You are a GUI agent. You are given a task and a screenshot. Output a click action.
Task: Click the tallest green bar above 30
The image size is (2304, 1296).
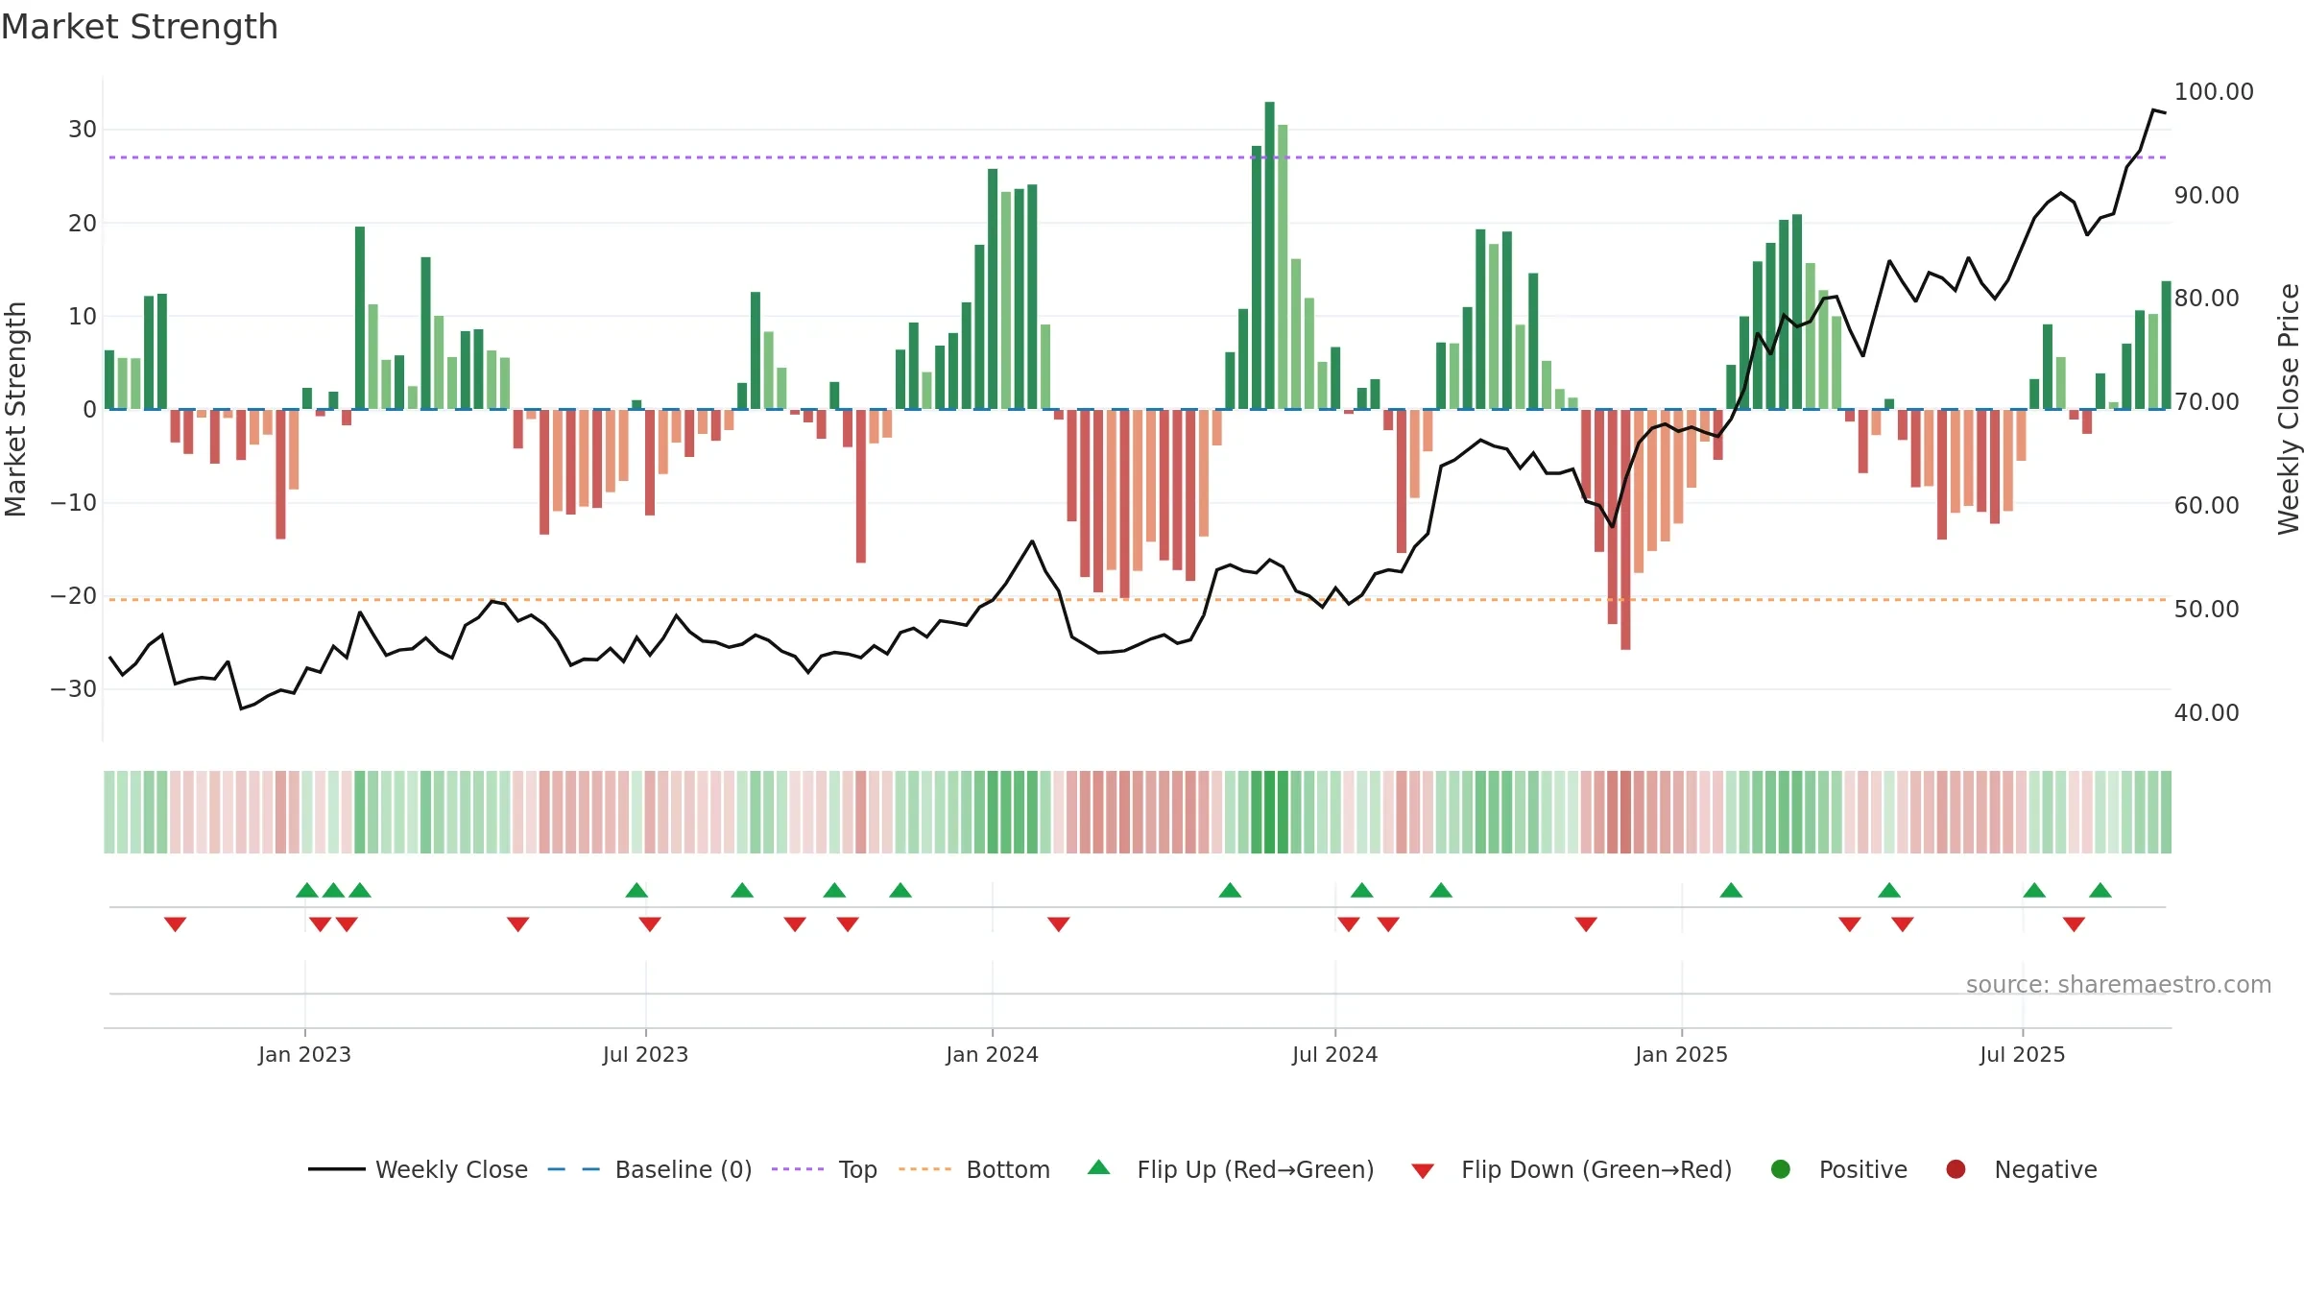tap(1269, 255)
